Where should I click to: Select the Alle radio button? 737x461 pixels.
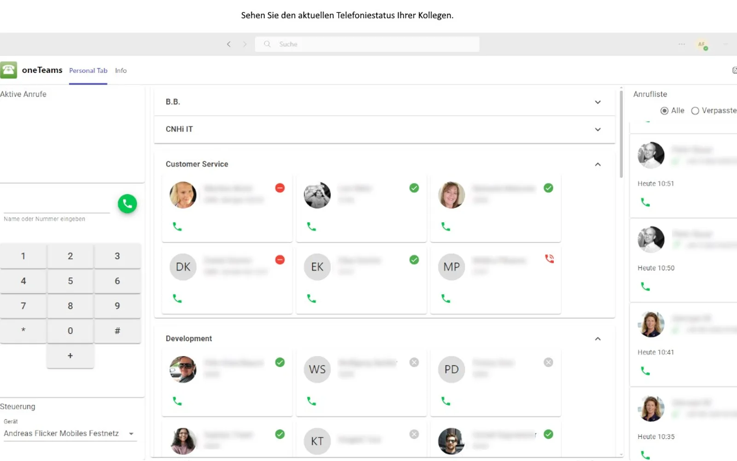(x=664, y=111)
